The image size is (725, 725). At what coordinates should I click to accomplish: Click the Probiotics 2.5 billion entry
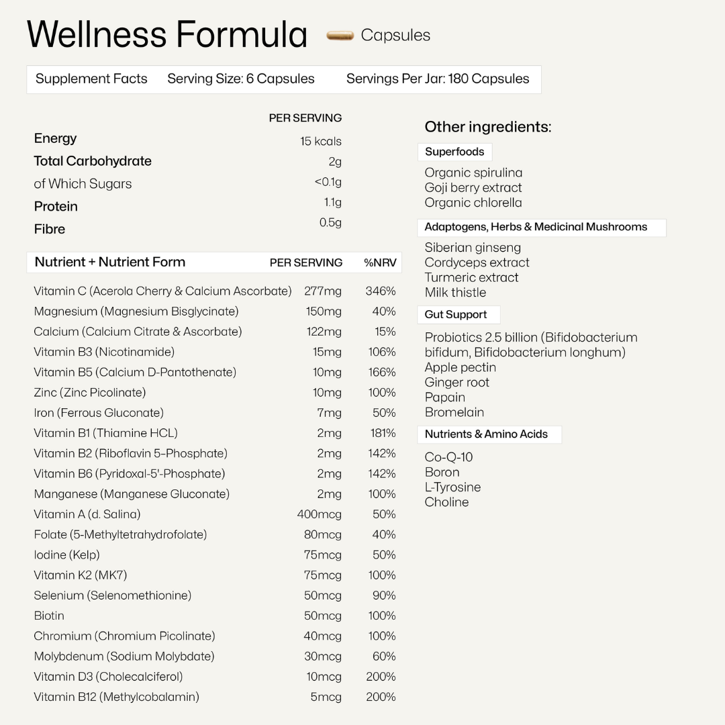pyautogui.click(x=530, y=338)
